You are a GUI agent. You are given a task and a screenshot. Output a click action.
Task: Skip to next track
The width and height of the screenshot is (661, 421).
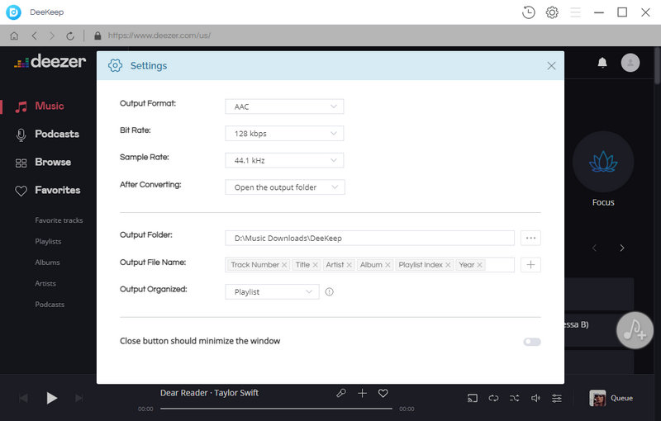pos(78,398)
